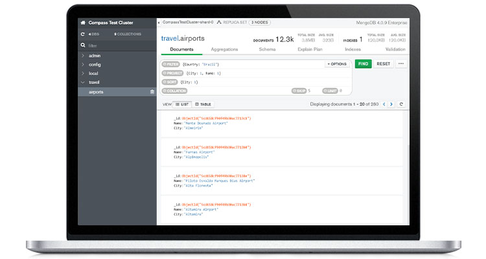486x259 pixels.
Task: Expand the admin database chevron
Action: click(x=83, y=56)
